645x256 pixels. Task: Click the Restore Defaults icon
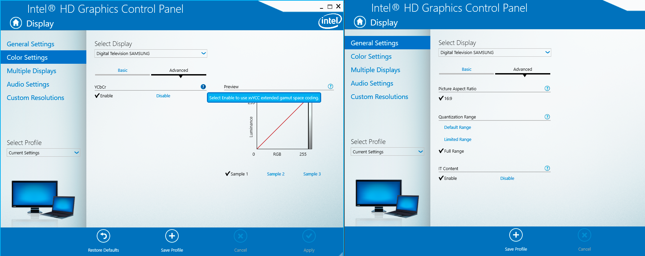pos(103,236)
